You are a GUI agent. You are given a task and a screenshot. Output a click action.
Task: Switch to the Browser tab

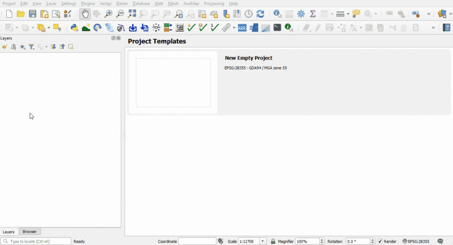coord(29,231)
